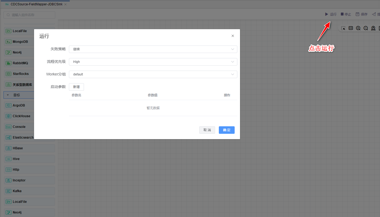Image resolution: width=380 pixels, height=217 pixels.
Task: Open the 流程优先级 dropdown showing High
Action: click(x=153, y=62)
